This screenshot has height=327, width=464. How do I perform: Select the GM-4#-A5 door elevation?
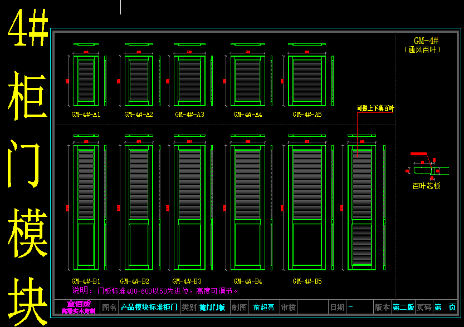pos(307,81)
